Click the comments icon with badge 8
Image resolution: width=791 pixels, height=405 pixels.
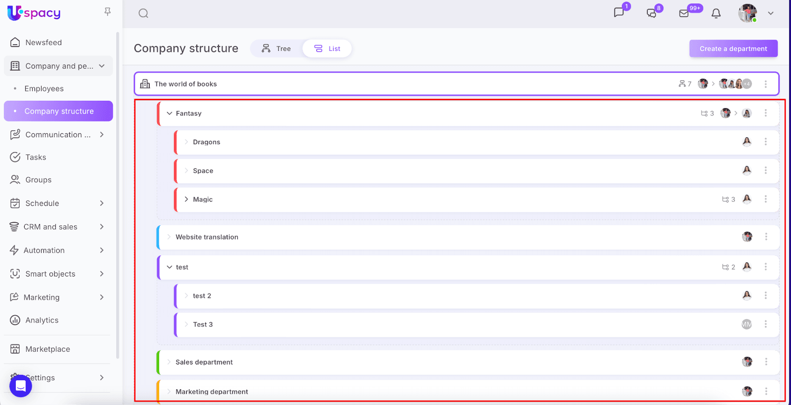click(x=652, y=13)
